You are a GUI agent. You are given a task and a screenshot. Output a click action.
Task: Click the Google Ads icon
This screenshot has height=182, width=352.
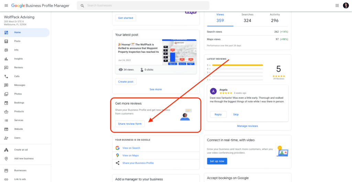6,150
